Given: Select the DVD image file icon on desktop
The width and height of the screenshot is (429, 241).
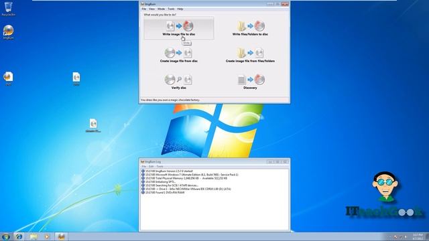Looking at the screenshot, I should click(x=76, y=79).
